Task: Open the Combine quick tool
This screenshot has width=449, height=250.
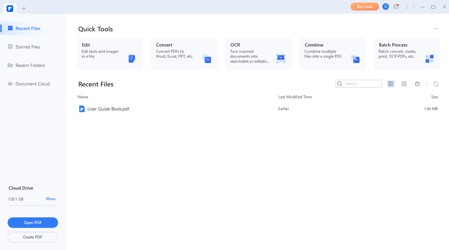Action: click(x=332, y=53)
